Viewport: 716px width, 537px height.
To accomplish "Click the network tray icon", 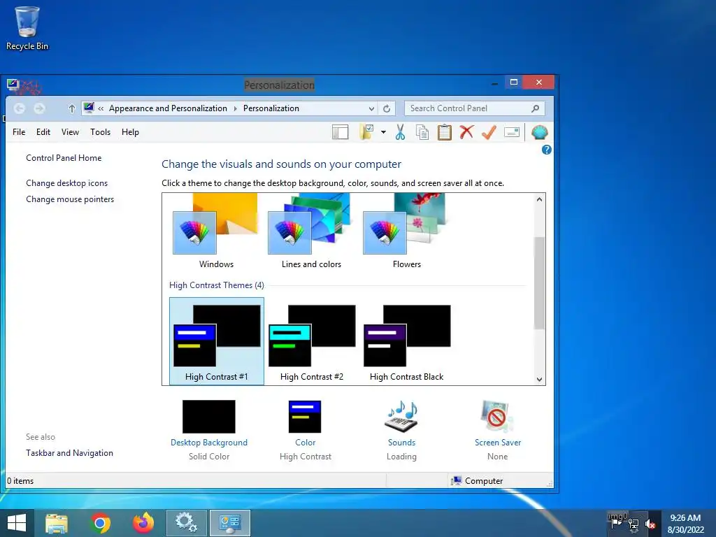I will click(x=633, y=524).
